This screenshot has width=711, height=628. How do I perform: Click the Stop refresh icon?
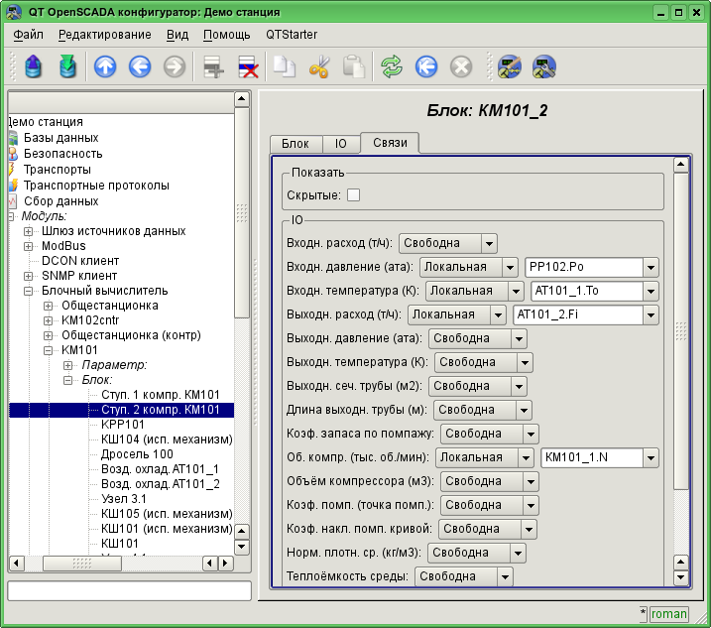(461, 67)
